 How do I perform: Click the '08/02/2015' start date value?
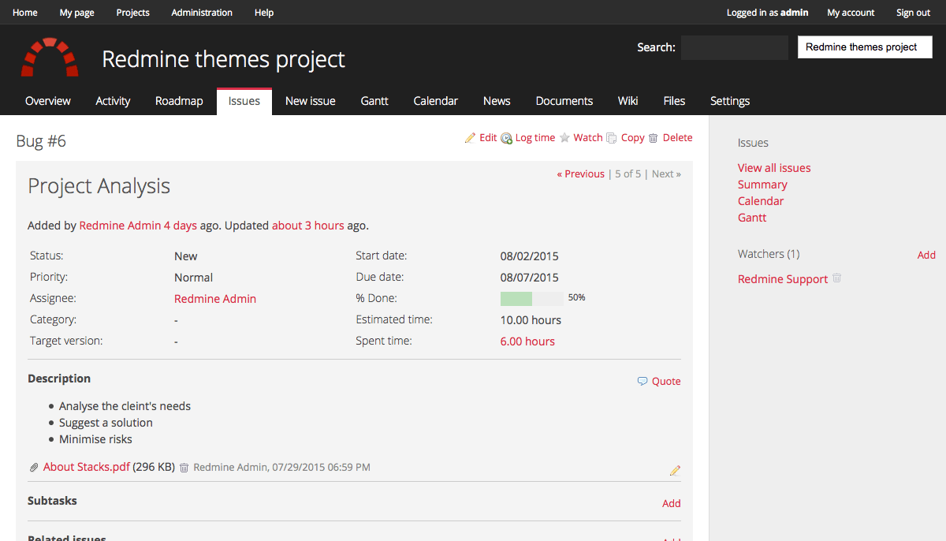tap(530, 256)
